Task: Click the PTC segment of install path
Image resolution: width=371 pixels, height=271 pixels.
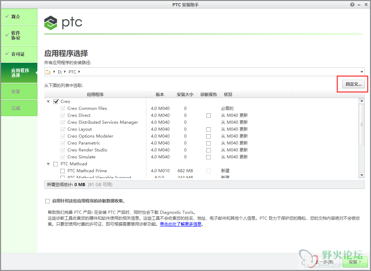Action: click(72, 72)
